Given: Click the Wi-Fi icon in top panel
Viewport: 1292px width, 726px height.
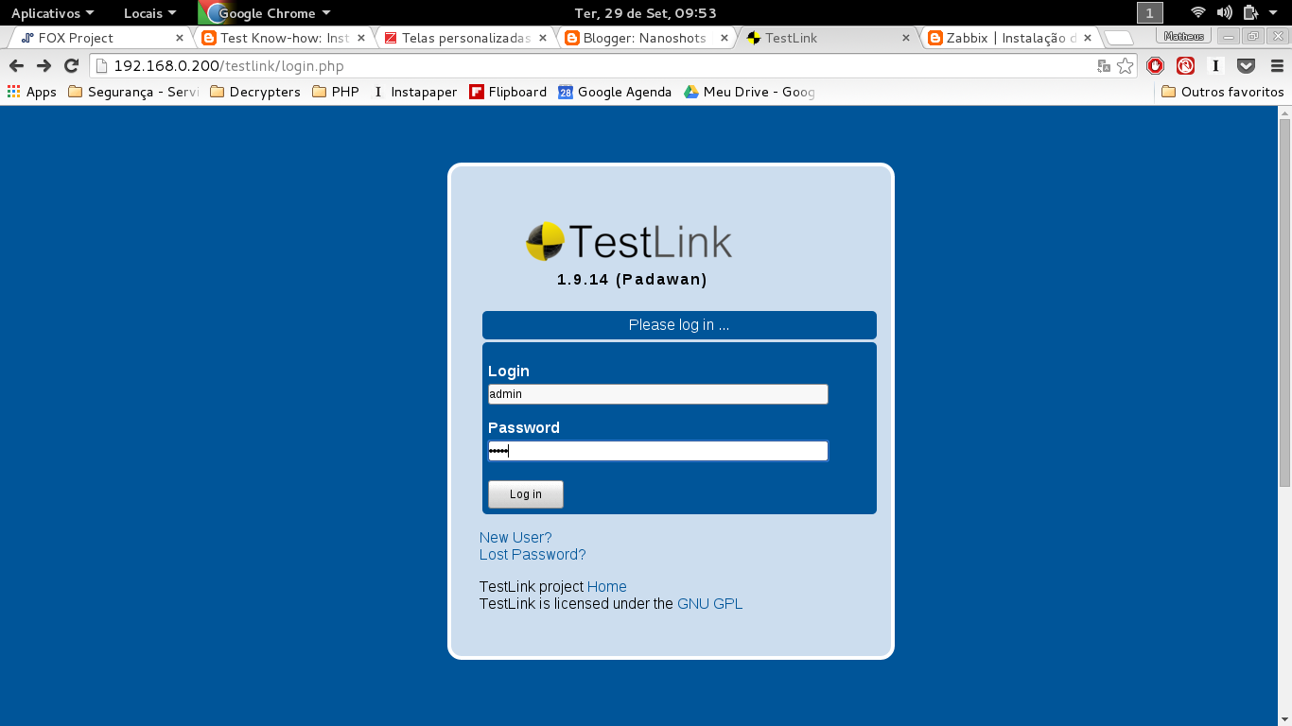Looking at the screenshot, I should (x=1197, y=13).
